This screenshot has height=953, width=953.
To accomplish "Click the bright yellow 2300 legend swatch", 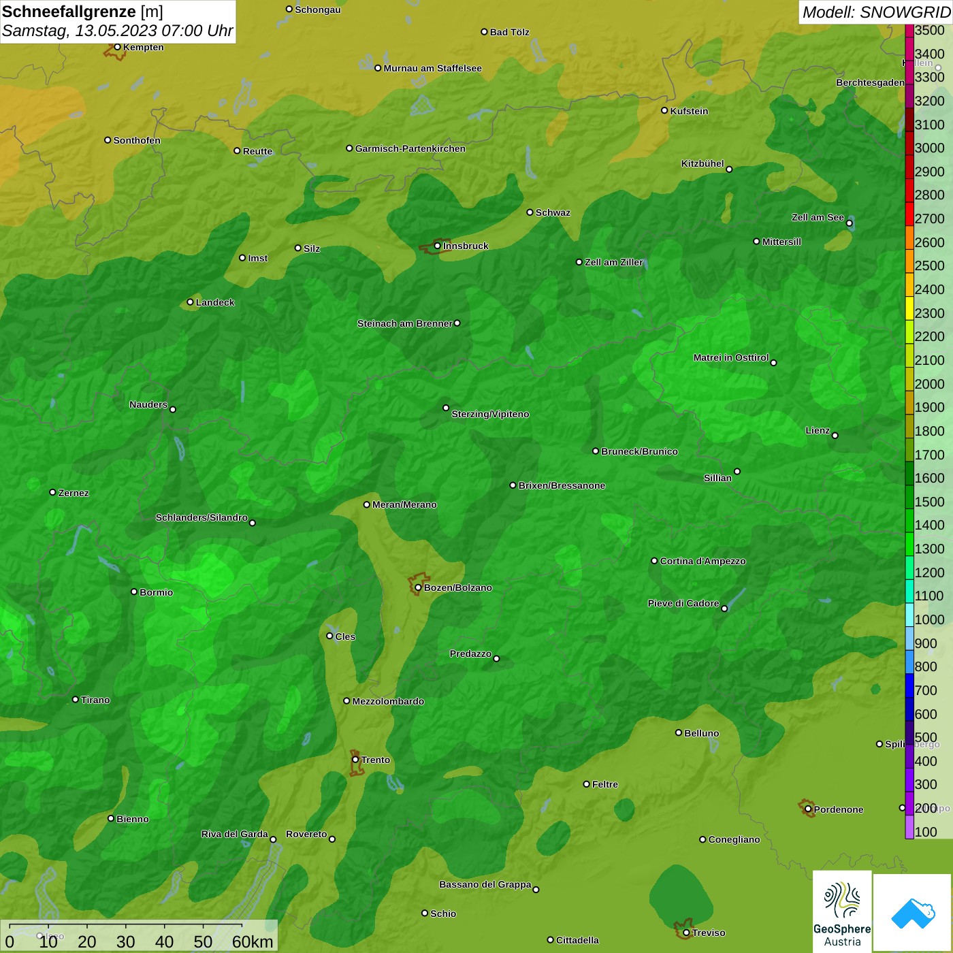I will click(909, 308).
